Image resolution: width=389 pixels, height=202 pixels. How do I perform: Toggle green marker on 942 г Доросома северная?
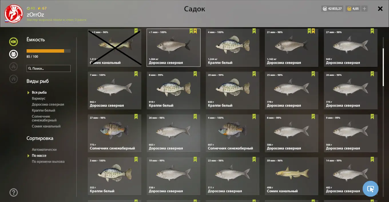click(136, 74)
